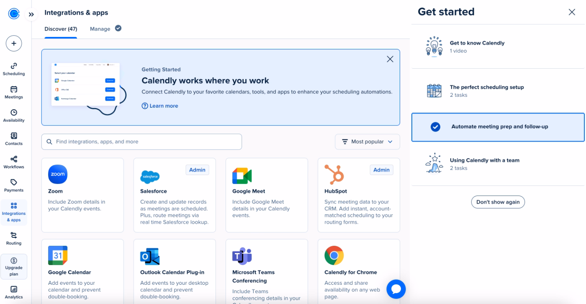Screen dimensions: 586x304
Task: Open the chat support bubble
Action: click(396, 289)
